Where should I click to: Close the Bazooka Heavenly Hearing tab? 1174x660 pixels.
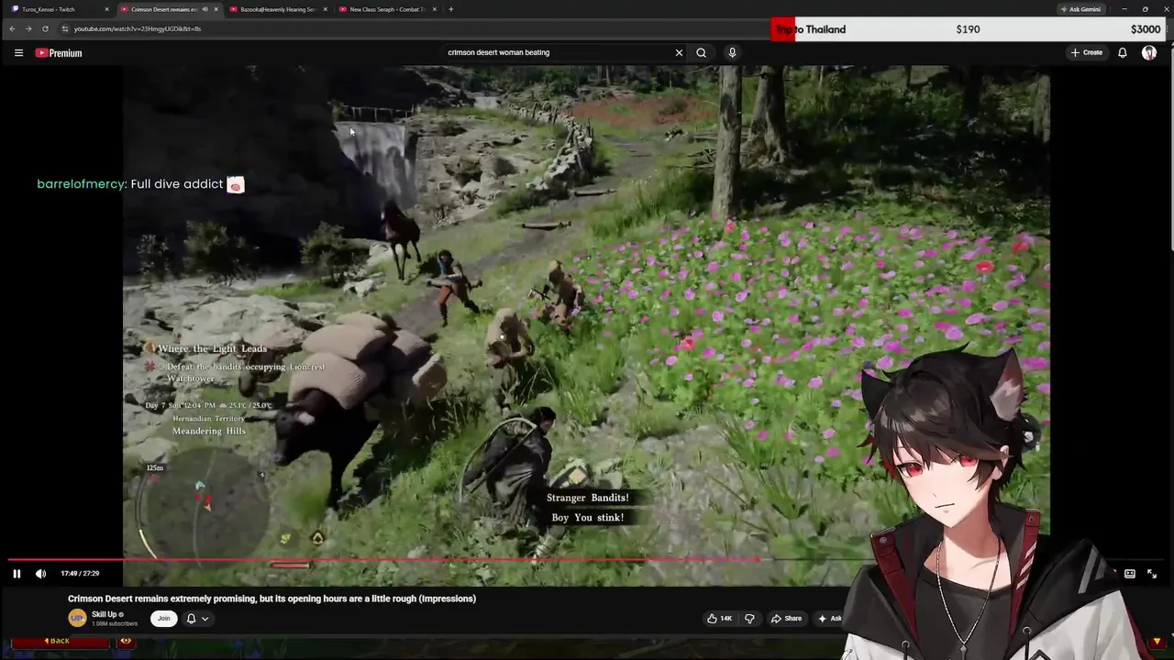point(325,9)
